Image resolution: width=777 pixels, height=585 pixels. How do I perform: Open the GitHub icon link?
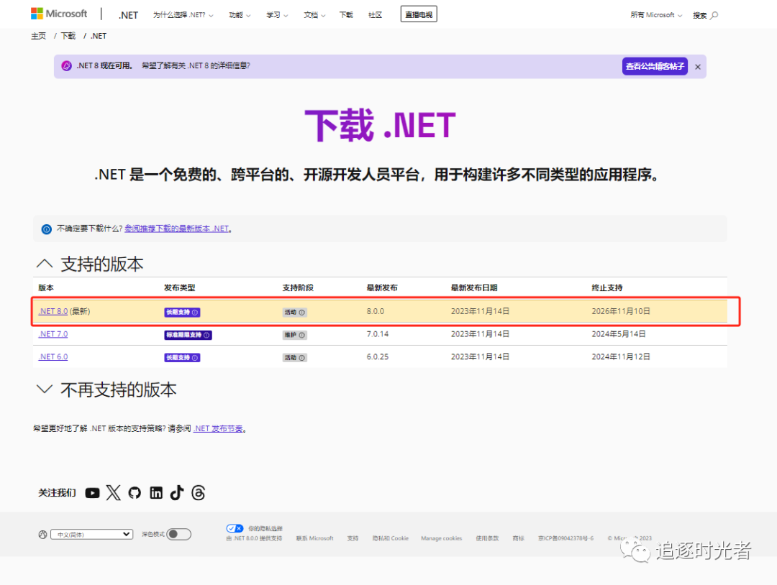pyautogui.click(x=135, y=493)
